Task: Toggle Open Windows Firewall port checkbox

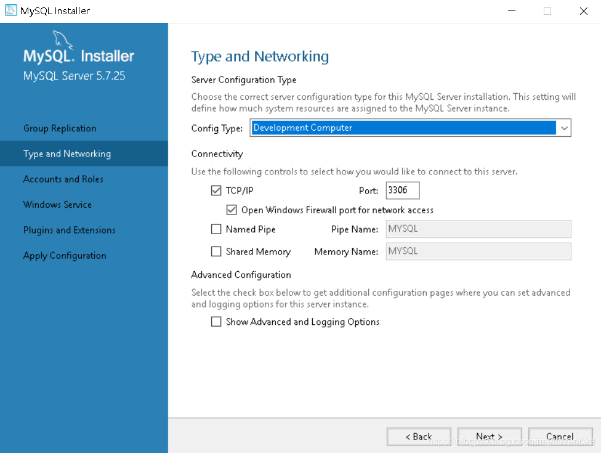Action: (232, 210)
